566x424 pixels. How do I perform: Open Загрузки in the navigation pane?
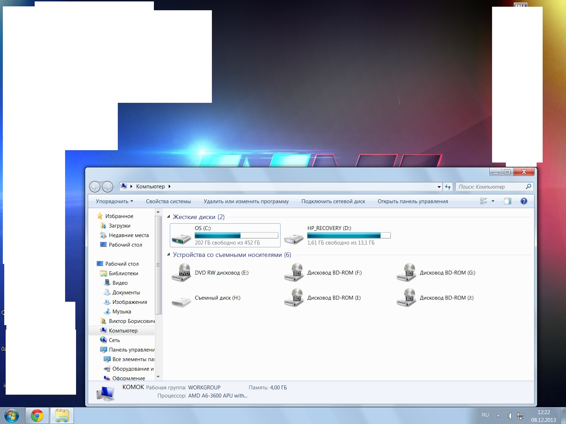[x=120, y=226]
